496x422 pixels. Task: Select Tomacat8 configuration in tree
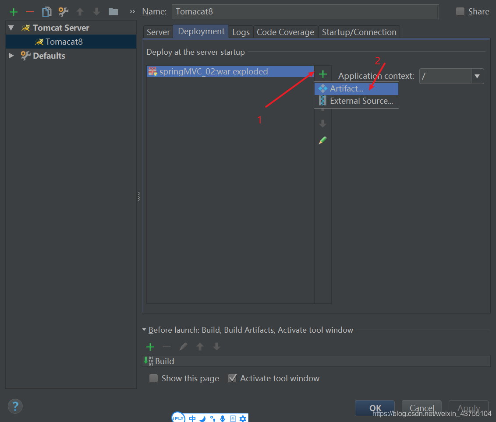click(x=71, y=42)
